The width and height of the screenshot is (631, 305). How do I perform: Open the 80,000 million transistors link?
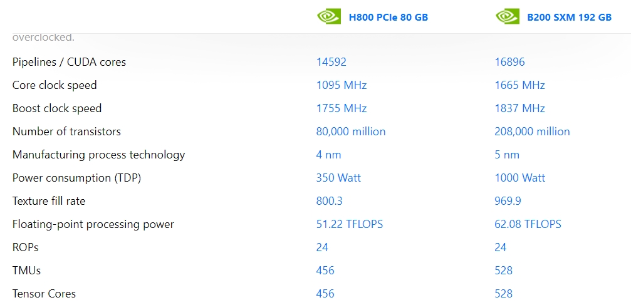[350, 132]
